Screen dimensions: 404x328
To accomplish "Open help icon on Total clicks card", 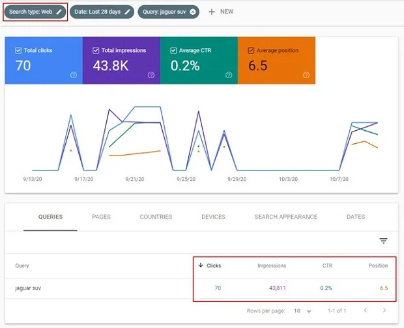I will pos(74,75).
